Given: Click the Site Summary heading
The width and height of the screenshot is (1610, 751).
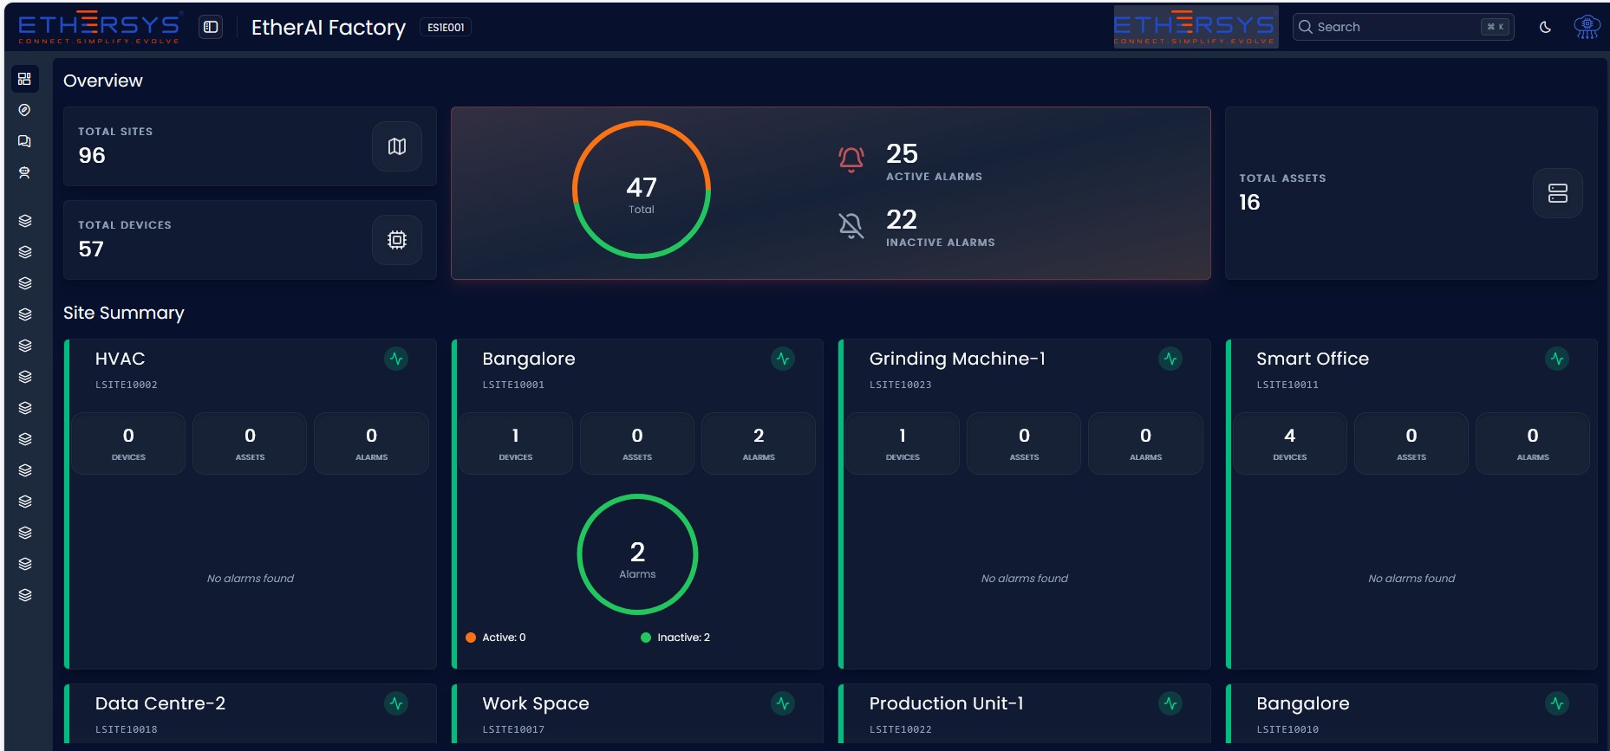Looking at the screenshot, I should (124, 313).
